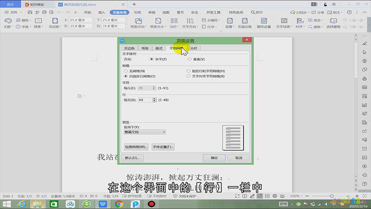The image size is (371, 209).
Task: Expand the 旋转 rotate dropdown
Action: point(322,27)
